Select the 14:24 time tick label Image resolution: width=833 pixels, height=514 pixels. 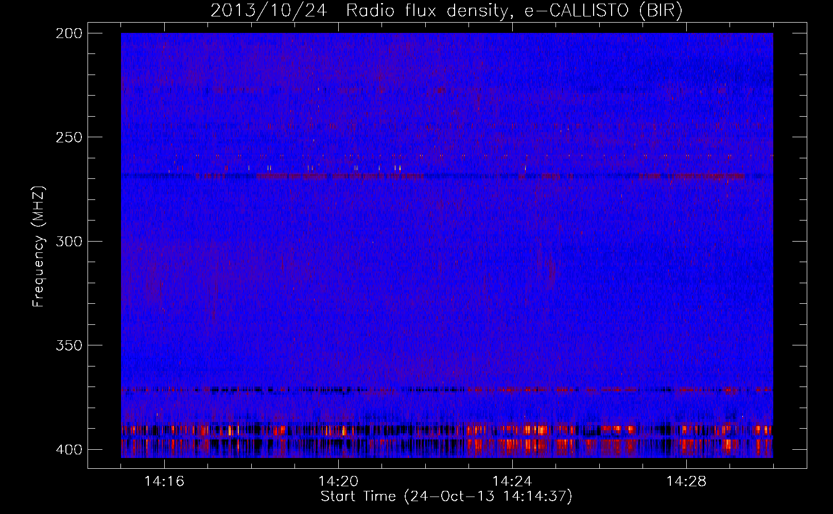[x=512, y=482]
